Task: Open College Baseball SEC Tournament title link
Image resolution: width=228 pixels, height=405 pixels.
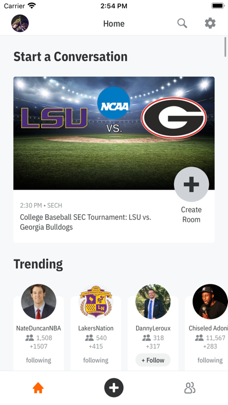Action: point(85,222)
